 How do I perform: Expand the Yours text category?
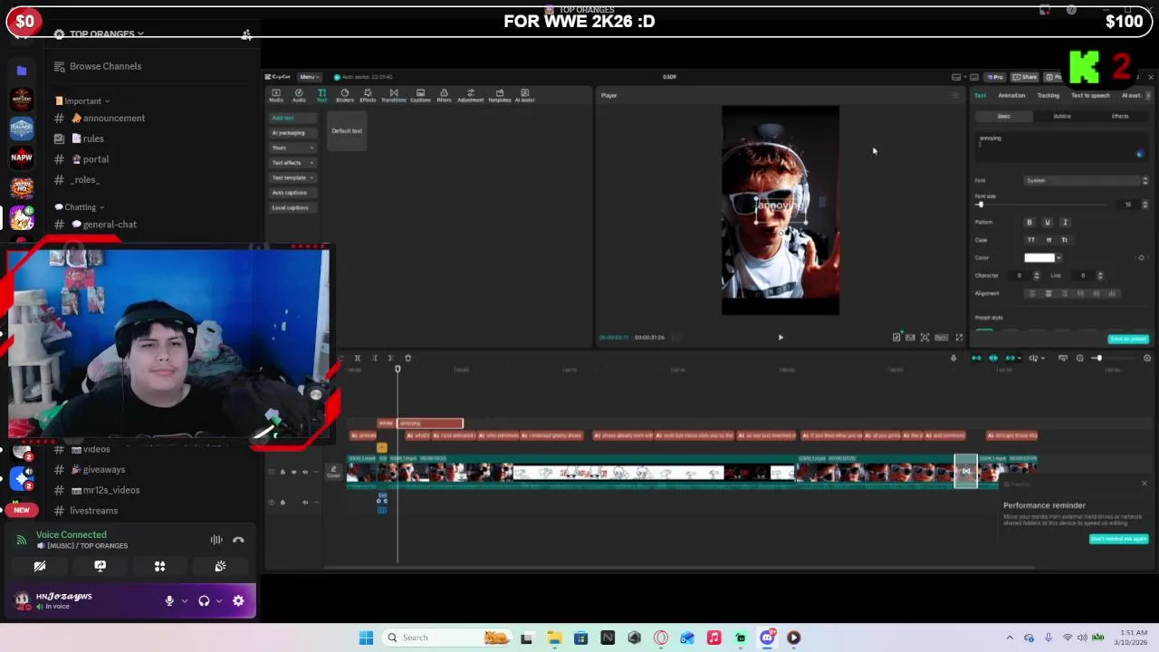[x=292, y=148]
